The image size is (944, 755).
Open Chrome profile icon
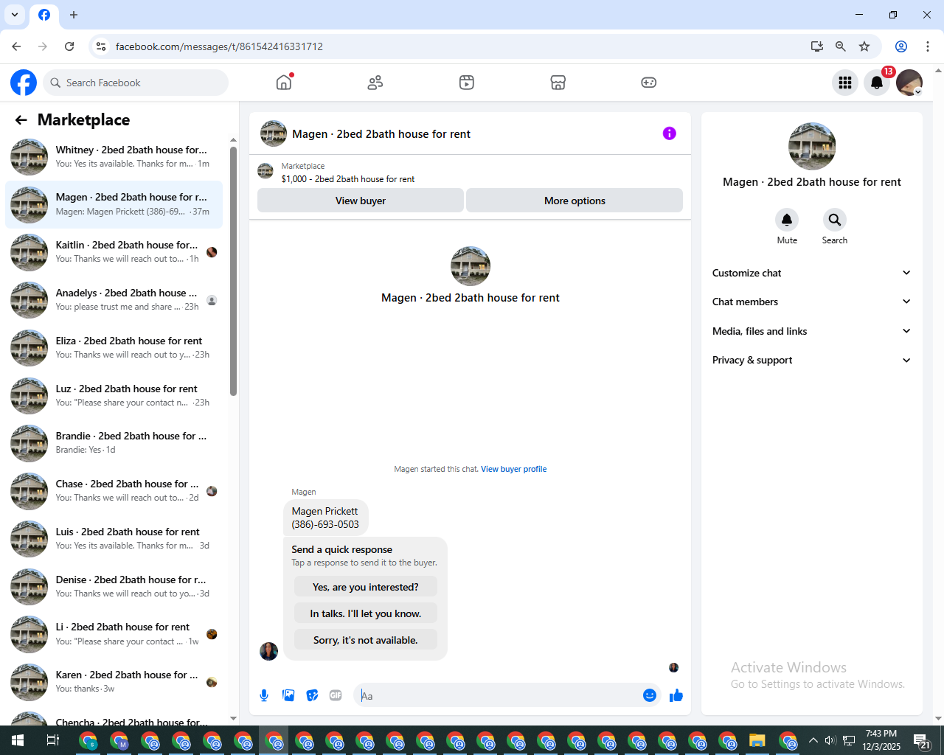tap(901, 46)
